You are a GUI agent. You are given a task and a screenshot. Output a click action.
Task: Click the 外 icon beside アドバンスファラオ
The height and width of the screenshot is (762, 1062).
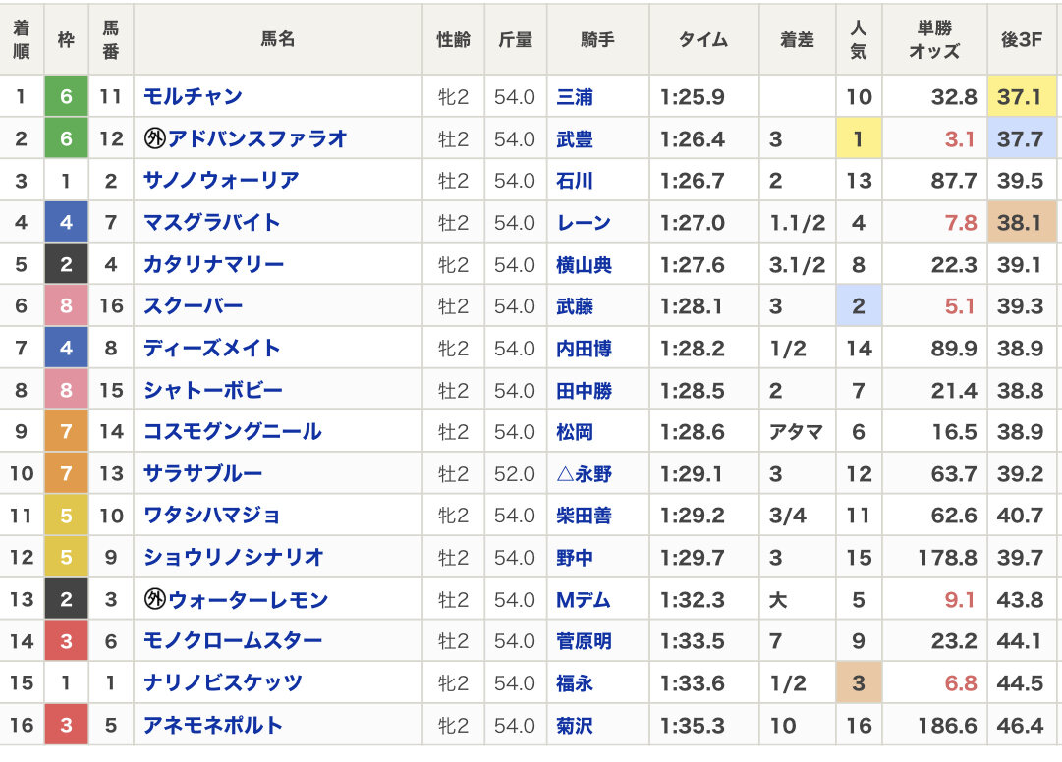tap(153, 138)
